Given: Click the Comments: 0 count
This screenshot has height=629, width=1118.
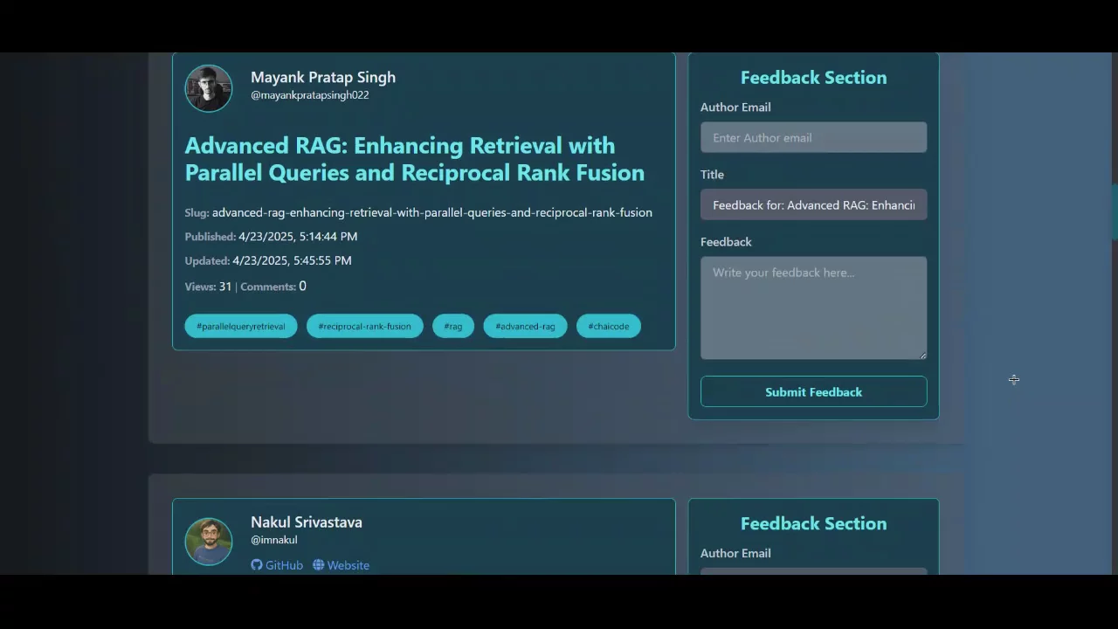Looking at the screenshot, I should coord(273,287).
